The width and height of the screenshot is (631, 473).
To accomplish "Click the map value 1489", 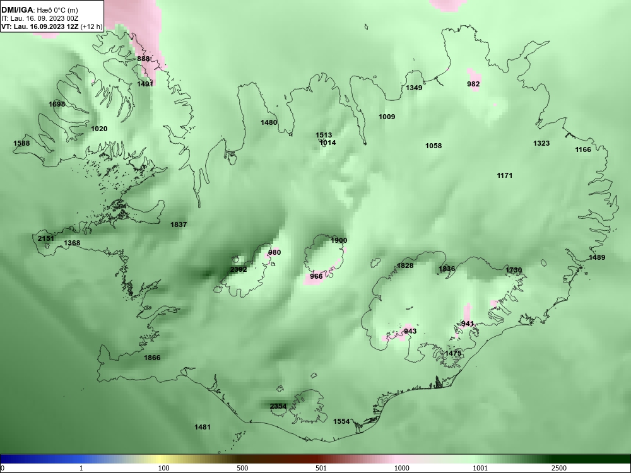I will click(x=597, y=257).
